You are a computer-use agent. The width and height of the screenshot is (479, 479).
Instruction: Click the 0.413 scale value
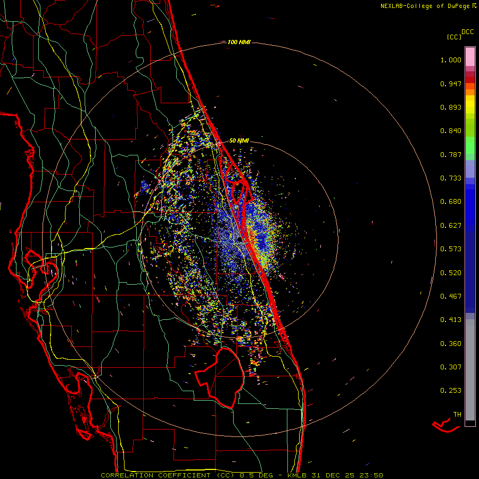[451, 320]
